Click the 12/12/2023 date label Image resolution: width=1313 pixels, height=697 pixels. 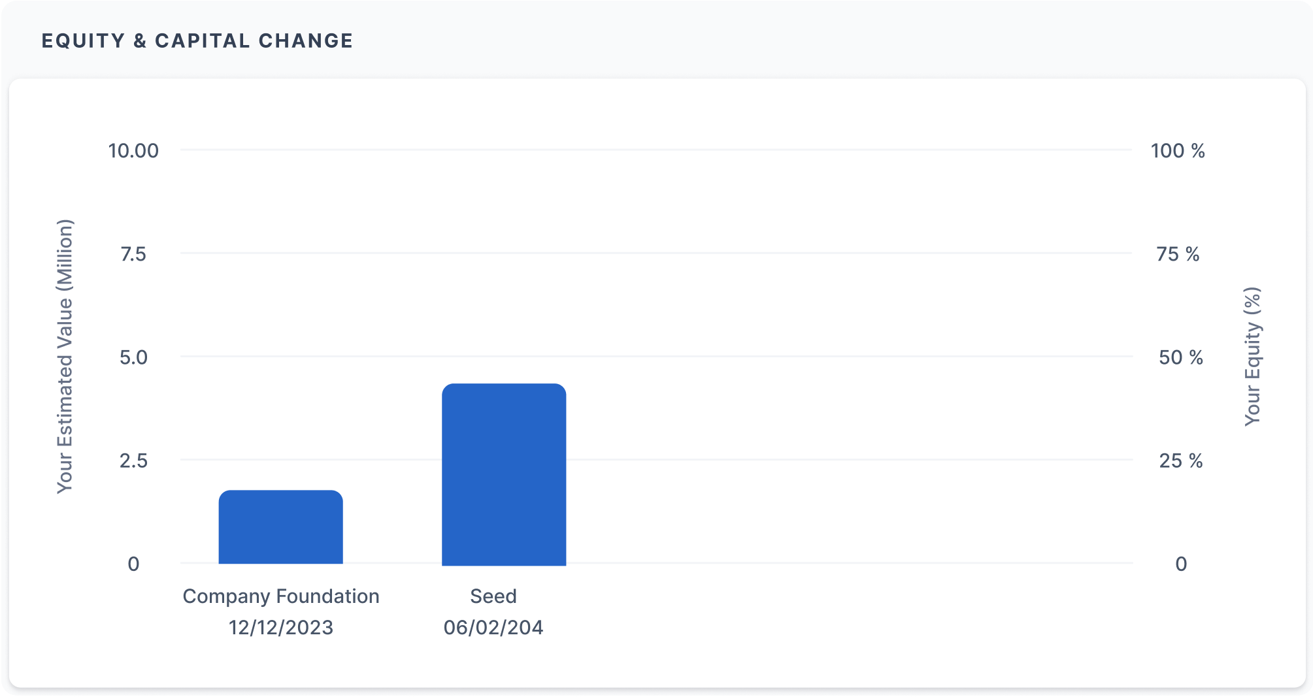point(281,627)
